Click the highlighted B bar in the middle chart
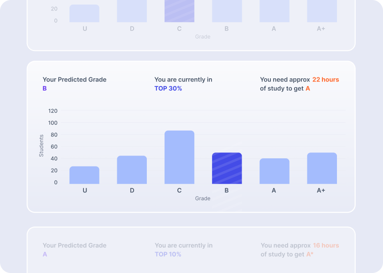Viewport: 383px width, 273px height. pyautogui.click(x=227, y=168)
